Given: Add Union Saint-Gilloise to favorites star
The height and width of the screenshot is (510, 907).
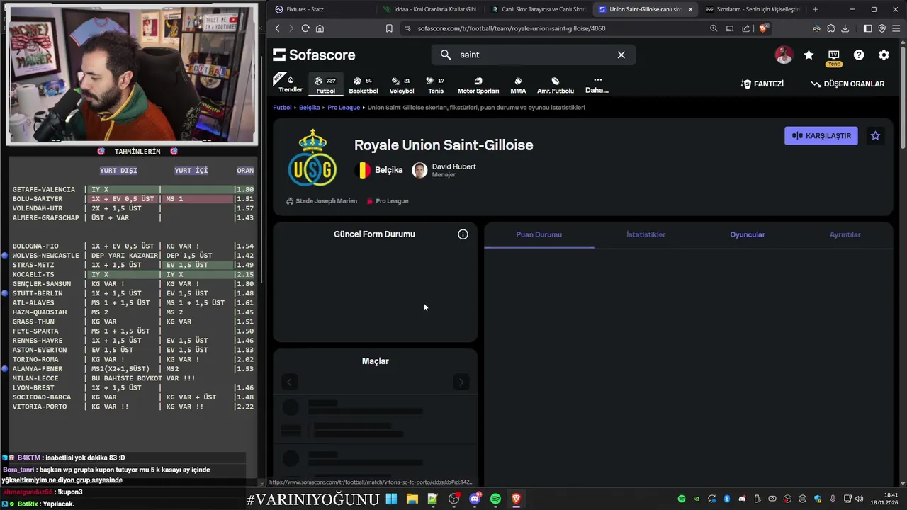Looking at the screenshot, I should [875, 135].
